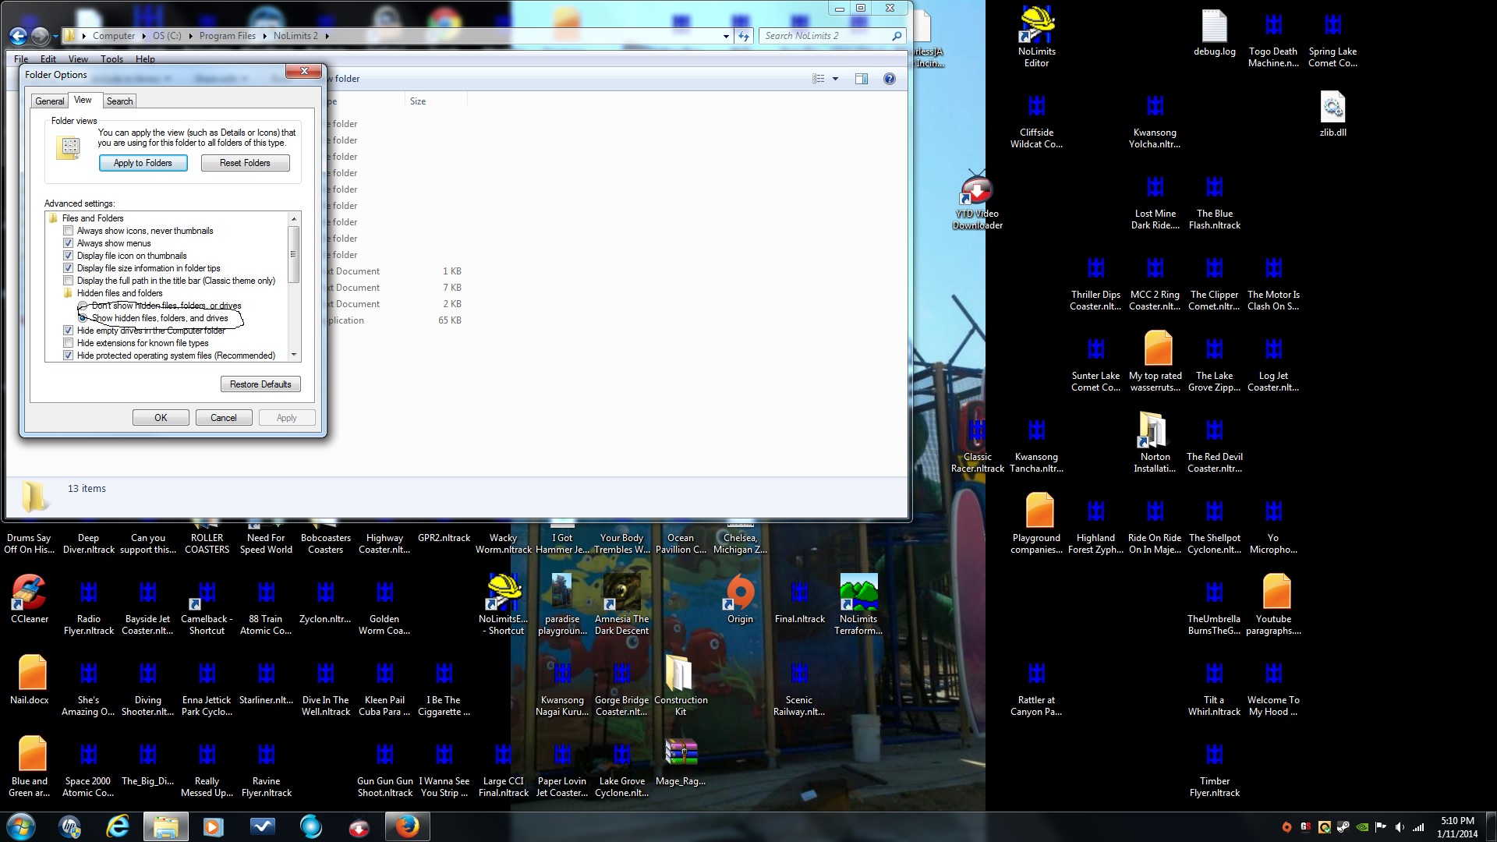
Task: Open Mage_Rag archive on desktop
Action: click(x=681, y=762)
